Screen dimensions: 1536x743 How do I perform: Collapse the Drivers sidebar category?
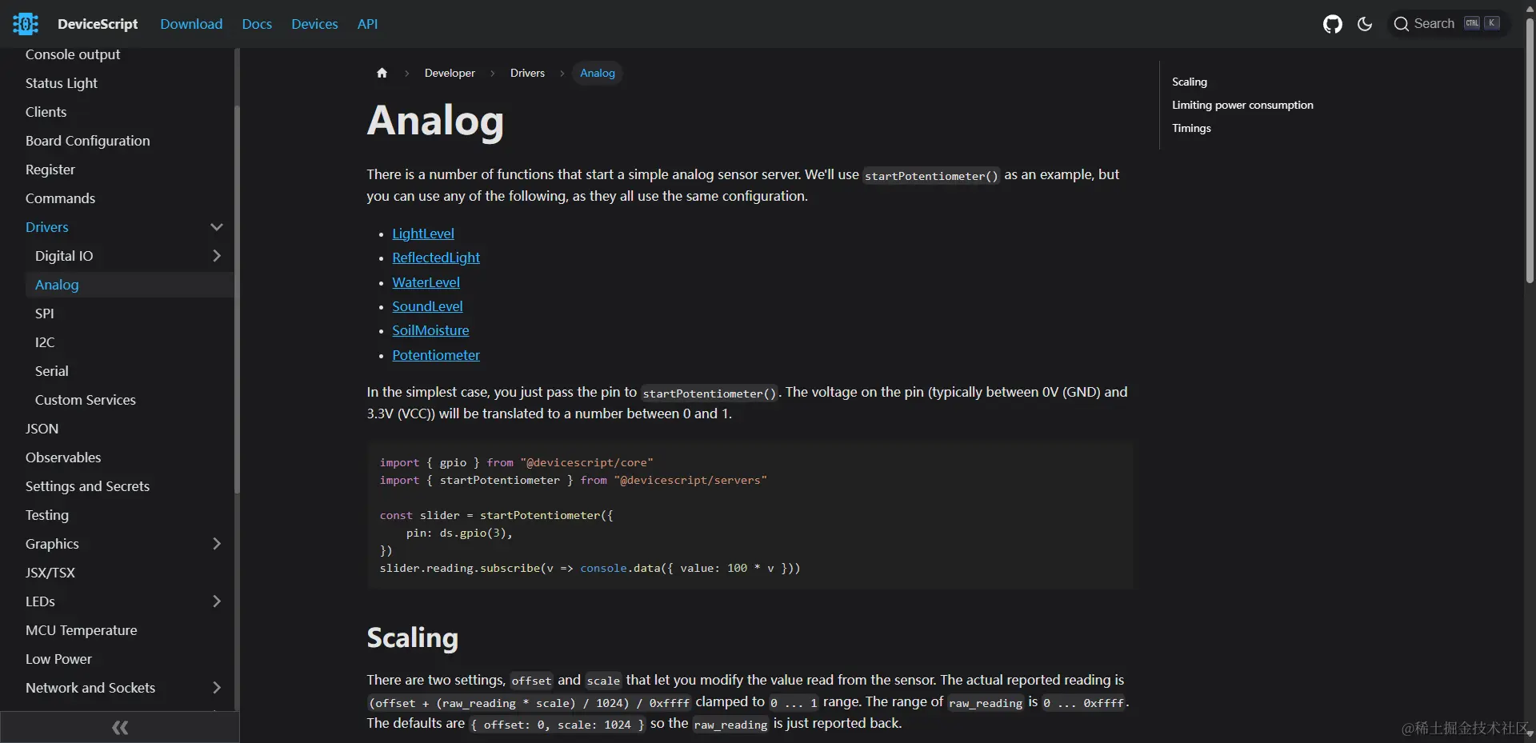click(216, 227)
